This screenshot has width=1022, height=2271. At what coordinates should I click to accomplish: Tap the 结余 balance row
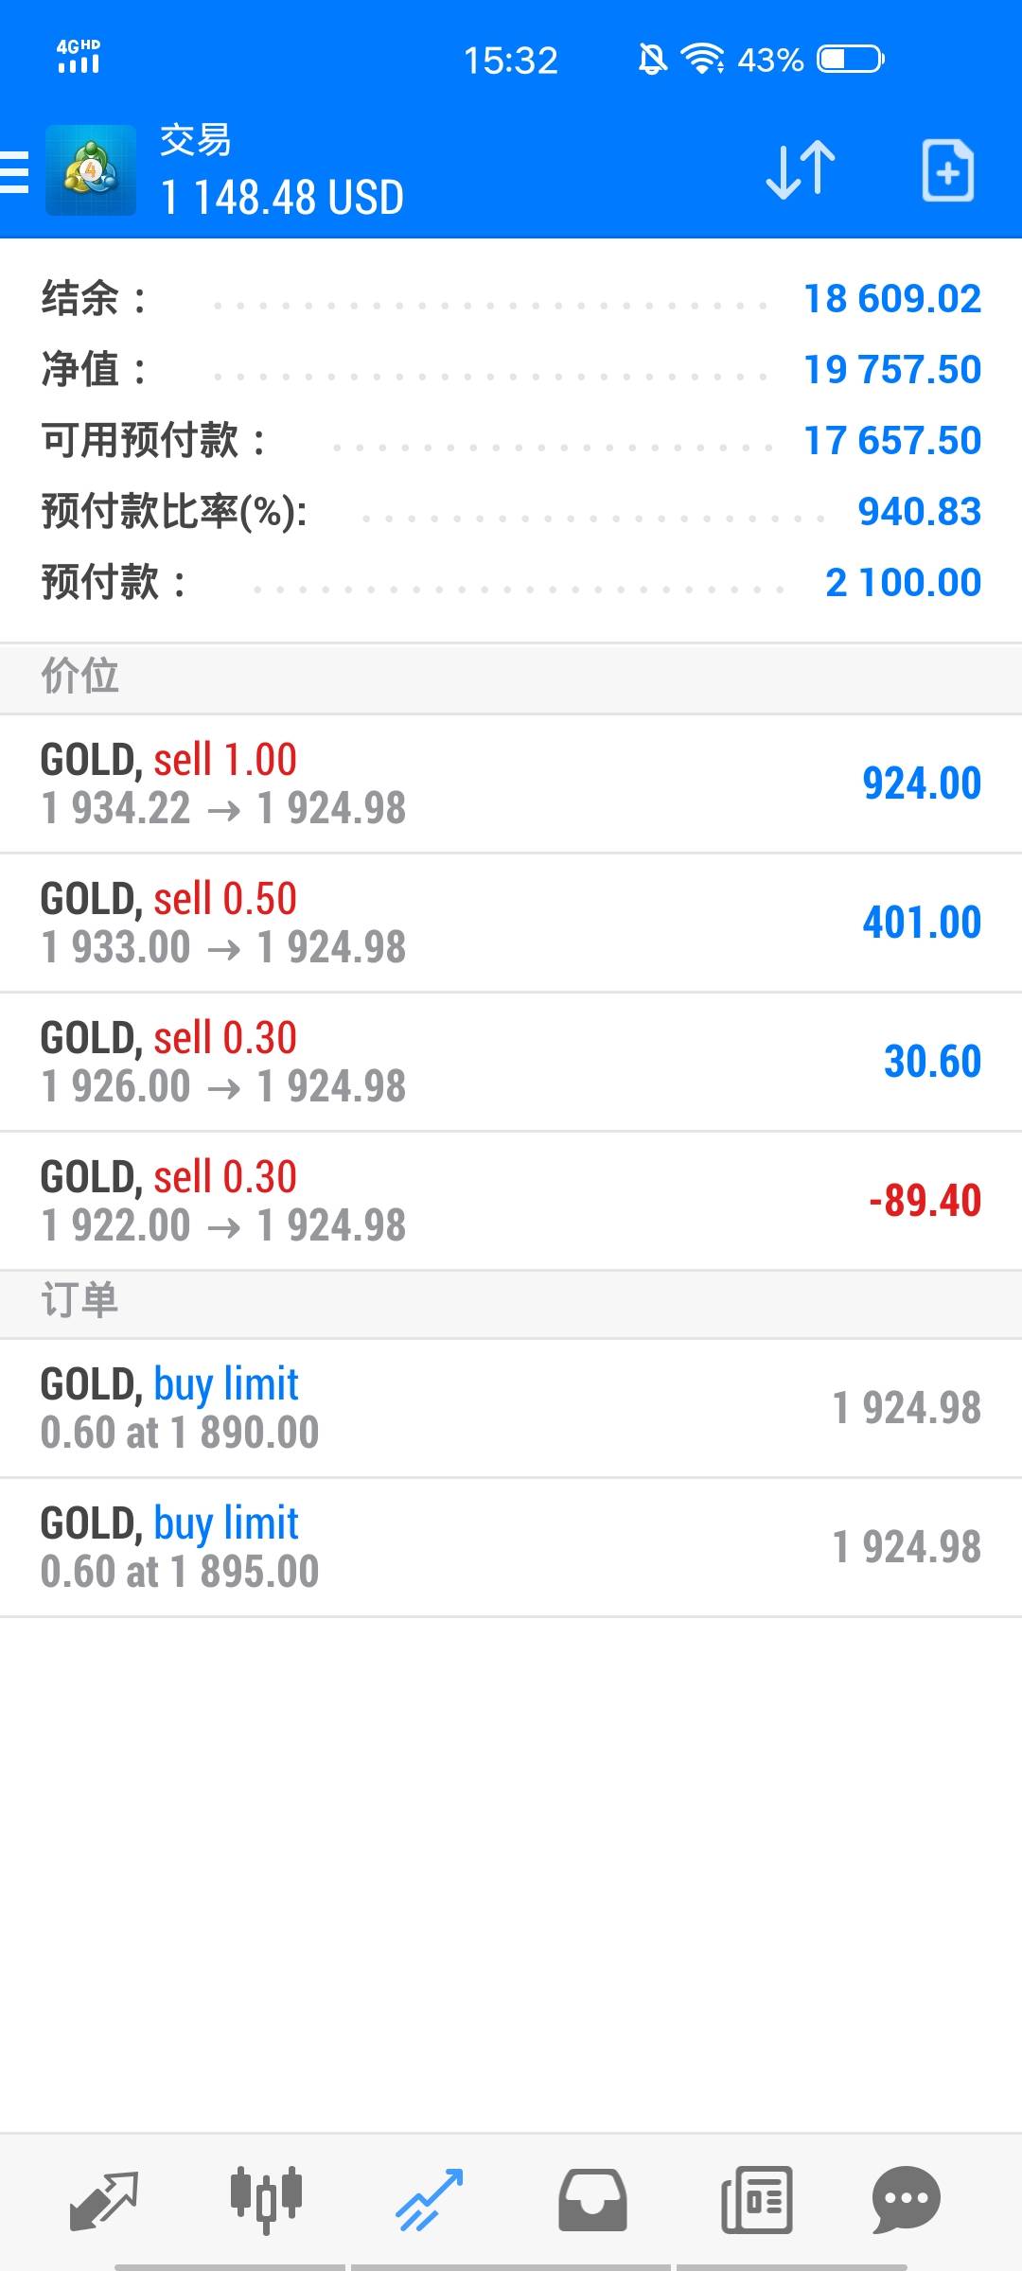pyautogui.click(x=511, y=299)
